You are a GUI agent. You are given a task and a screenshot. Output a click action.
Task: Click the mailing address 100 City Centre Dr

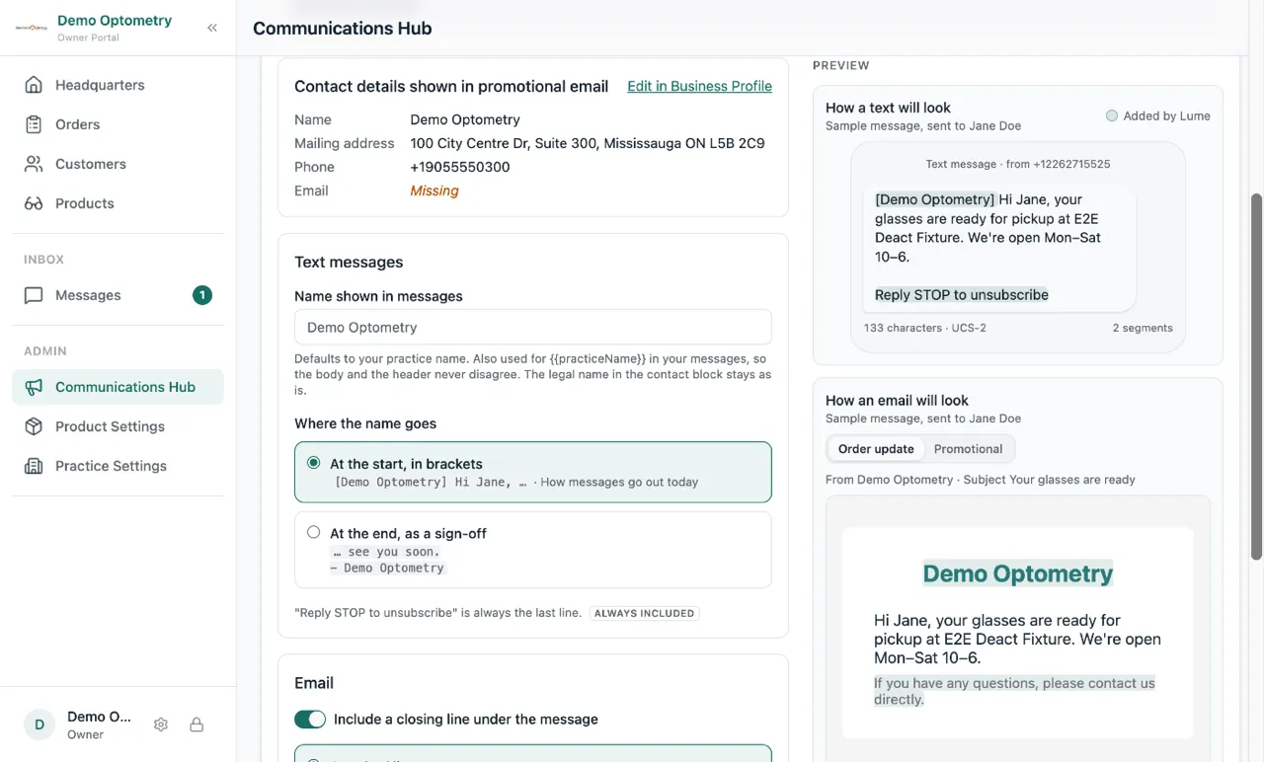point(588,143)
